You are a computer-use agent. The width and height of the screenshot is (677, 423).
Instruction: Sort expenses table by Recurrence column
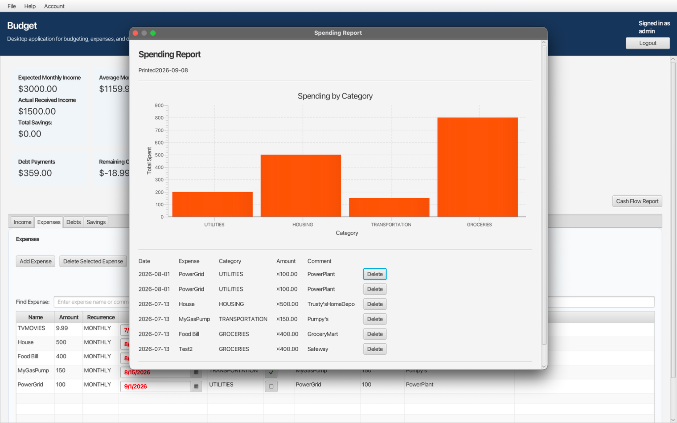(x=101, y=317)
